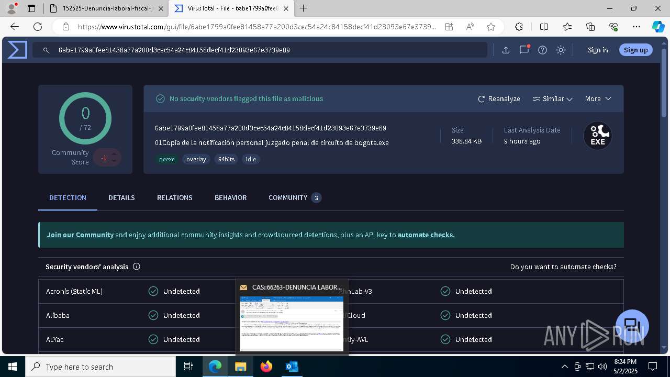The width and height of the screenshot is (670, 377).
Task: Open Task View on the taskbar
Action: pyautogui.click(x=188, y=367)
